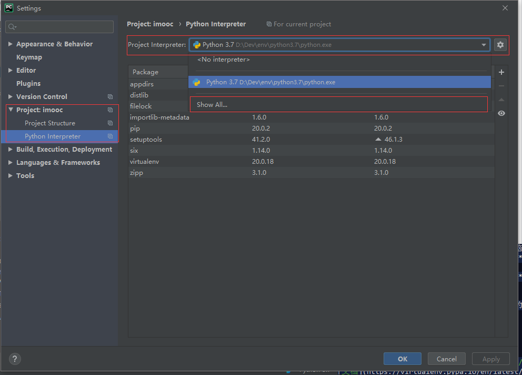Click the copy icon next to Version Control
The height and width of the screenshot is (375, 522).
110,97
